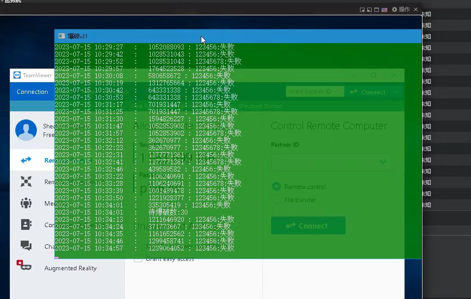This screenshot has height=299, width=471.
Task: Select the File transfer radio button
Action: click(276, 200)
